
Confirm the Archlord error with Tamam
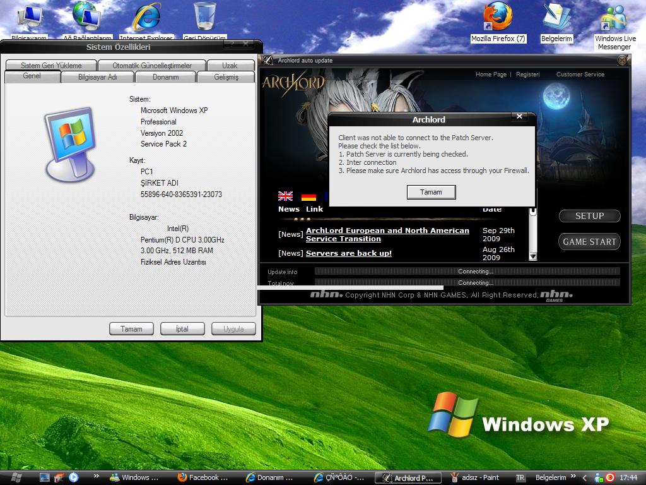pyautogui.click(x=431, y=192)
